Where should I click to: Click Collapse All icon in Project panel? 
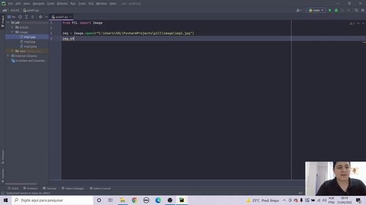33,17
